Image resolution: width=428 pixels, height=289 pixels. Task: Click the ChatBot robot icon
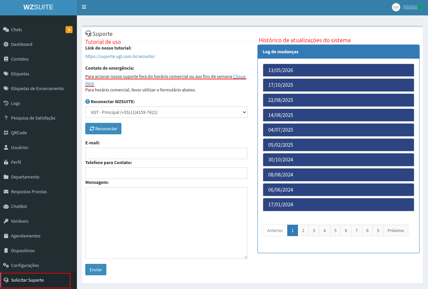(x=6, y=206)
